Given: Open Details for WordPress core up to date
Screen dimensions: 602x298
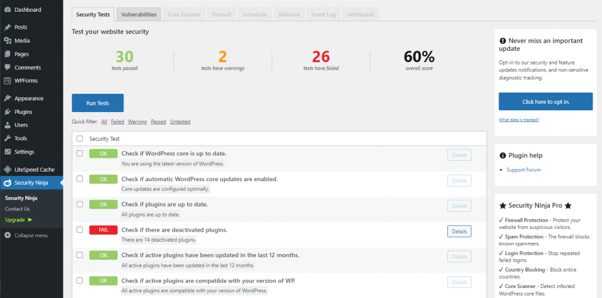Looking at the screenshot, I should click(x=459, y=155).
